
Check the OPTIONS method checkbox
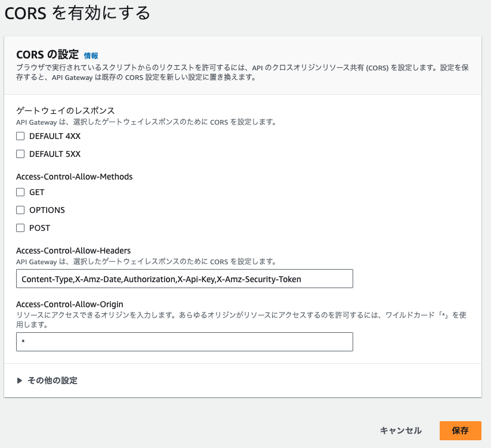pos(20,210)
